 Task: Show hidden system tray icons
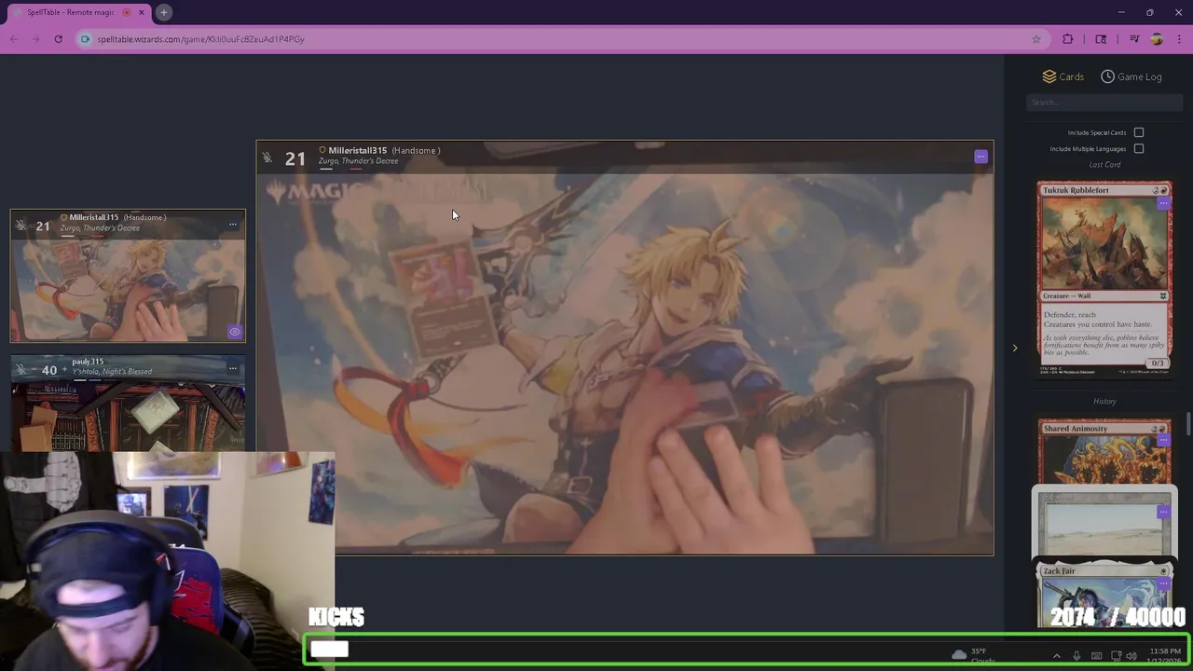pyautogui.click(x=1056, y=656)
